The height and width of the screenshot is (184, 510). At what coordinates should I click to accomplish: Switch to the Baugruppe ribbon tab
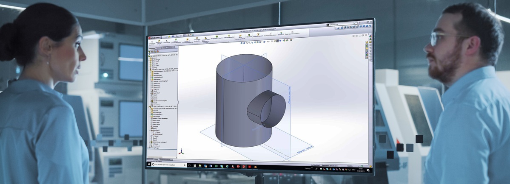[152, 49]
